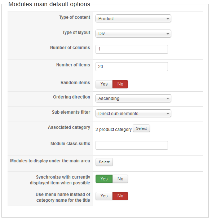Open the Ordering direction dropdown
The image size is (212, 219).
click(x=133, y=98)
